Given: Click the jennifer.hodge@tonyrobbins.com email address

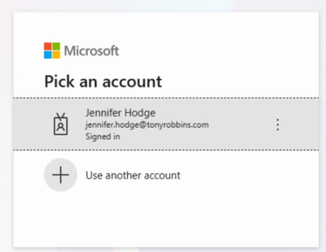Looking at the screenshot, I should click(x=147, y=125).
